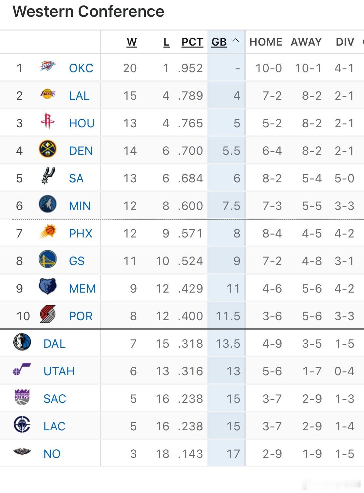The image size is (364, 493).
Task: Click the DAL Mavericks team link
Action: click(x=55, y=344)
